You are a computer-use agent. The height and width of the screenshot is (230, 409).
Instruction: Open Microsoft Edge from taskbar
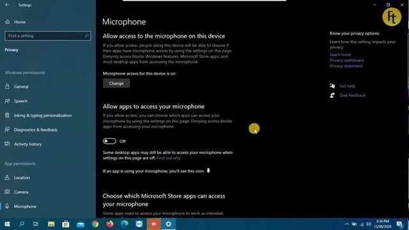click(x=125, y=224)
